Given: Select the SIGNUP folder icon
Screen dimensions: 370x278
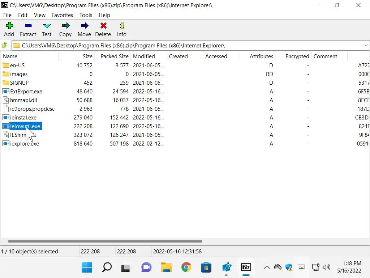Looking at the screenshot, I should pyautogui.click(x=6, y=83).
